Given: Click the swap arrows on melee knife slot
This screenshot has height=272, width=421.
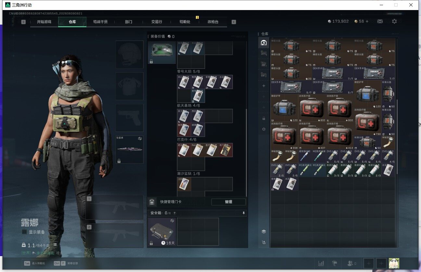Looking at the screenshot, I should click(x=140, y=138).
